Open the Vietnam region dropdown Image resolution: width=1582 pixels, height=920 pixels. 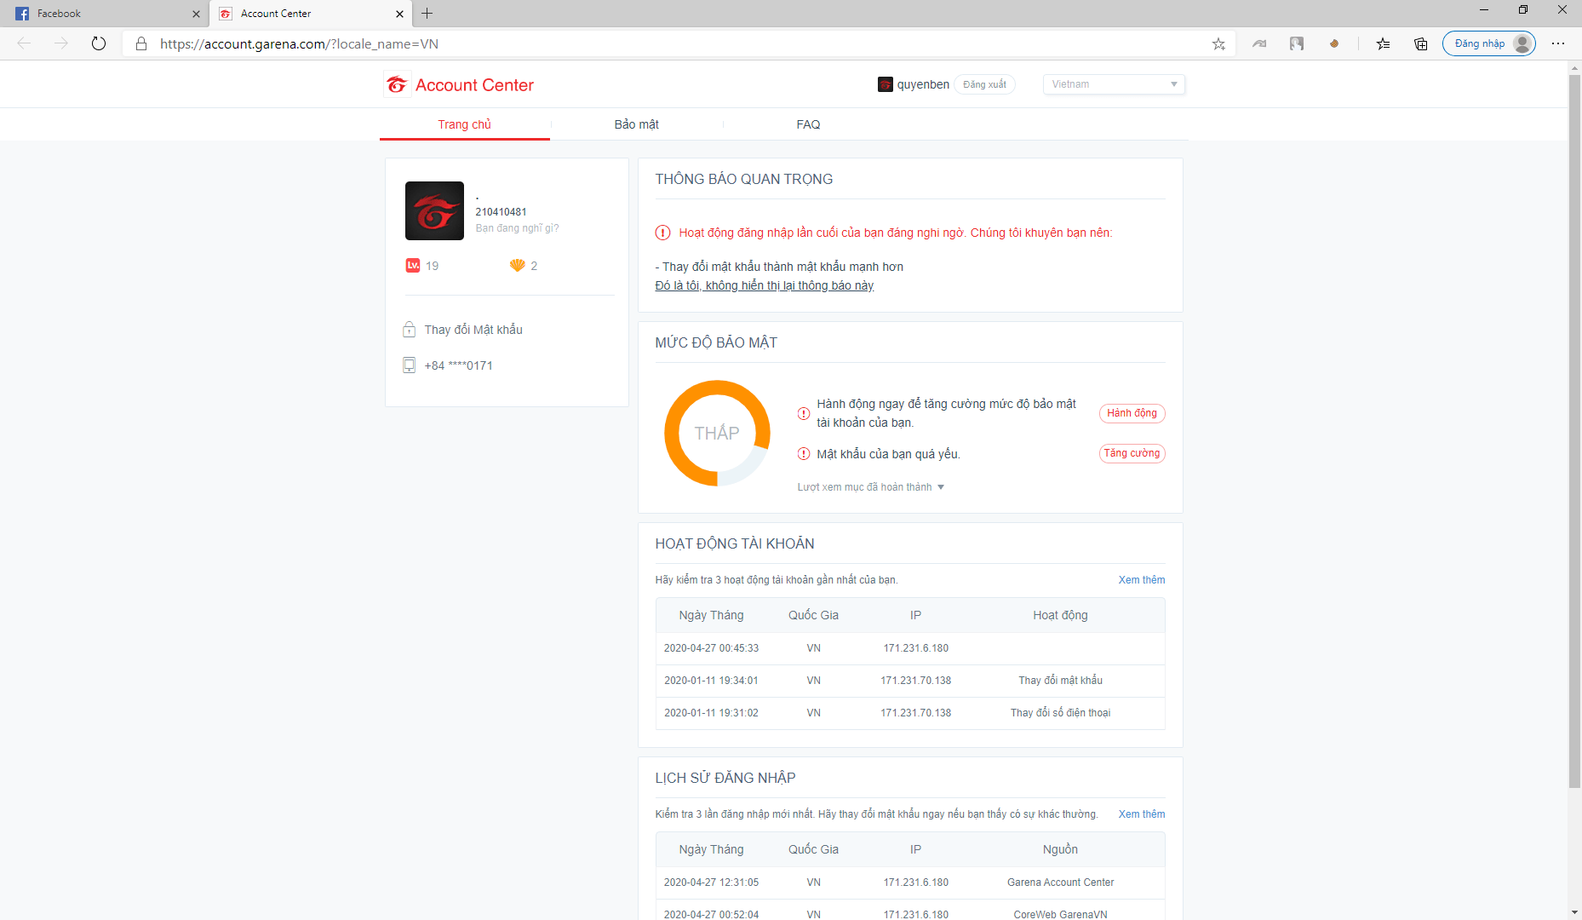1114,84
